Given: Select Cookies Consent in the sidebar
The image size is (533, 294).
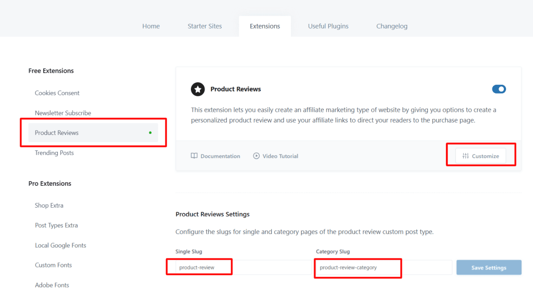Looking at the screenshot, I should pos(57,93).
